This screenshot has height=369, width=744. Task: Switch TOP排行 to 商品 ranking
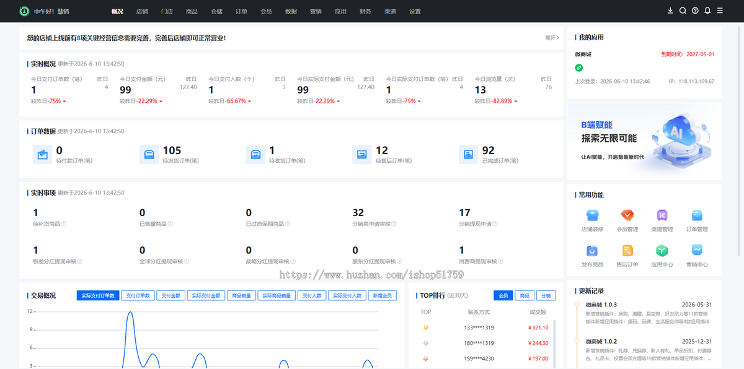click(524, 295)
